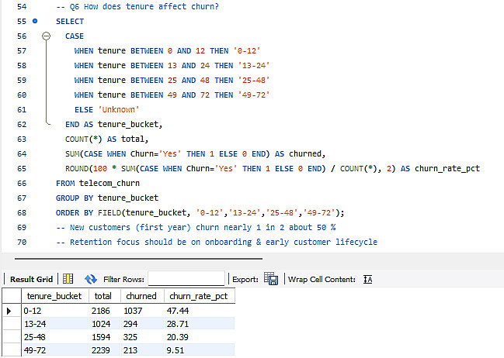Click the total column header

click(104, 296)
